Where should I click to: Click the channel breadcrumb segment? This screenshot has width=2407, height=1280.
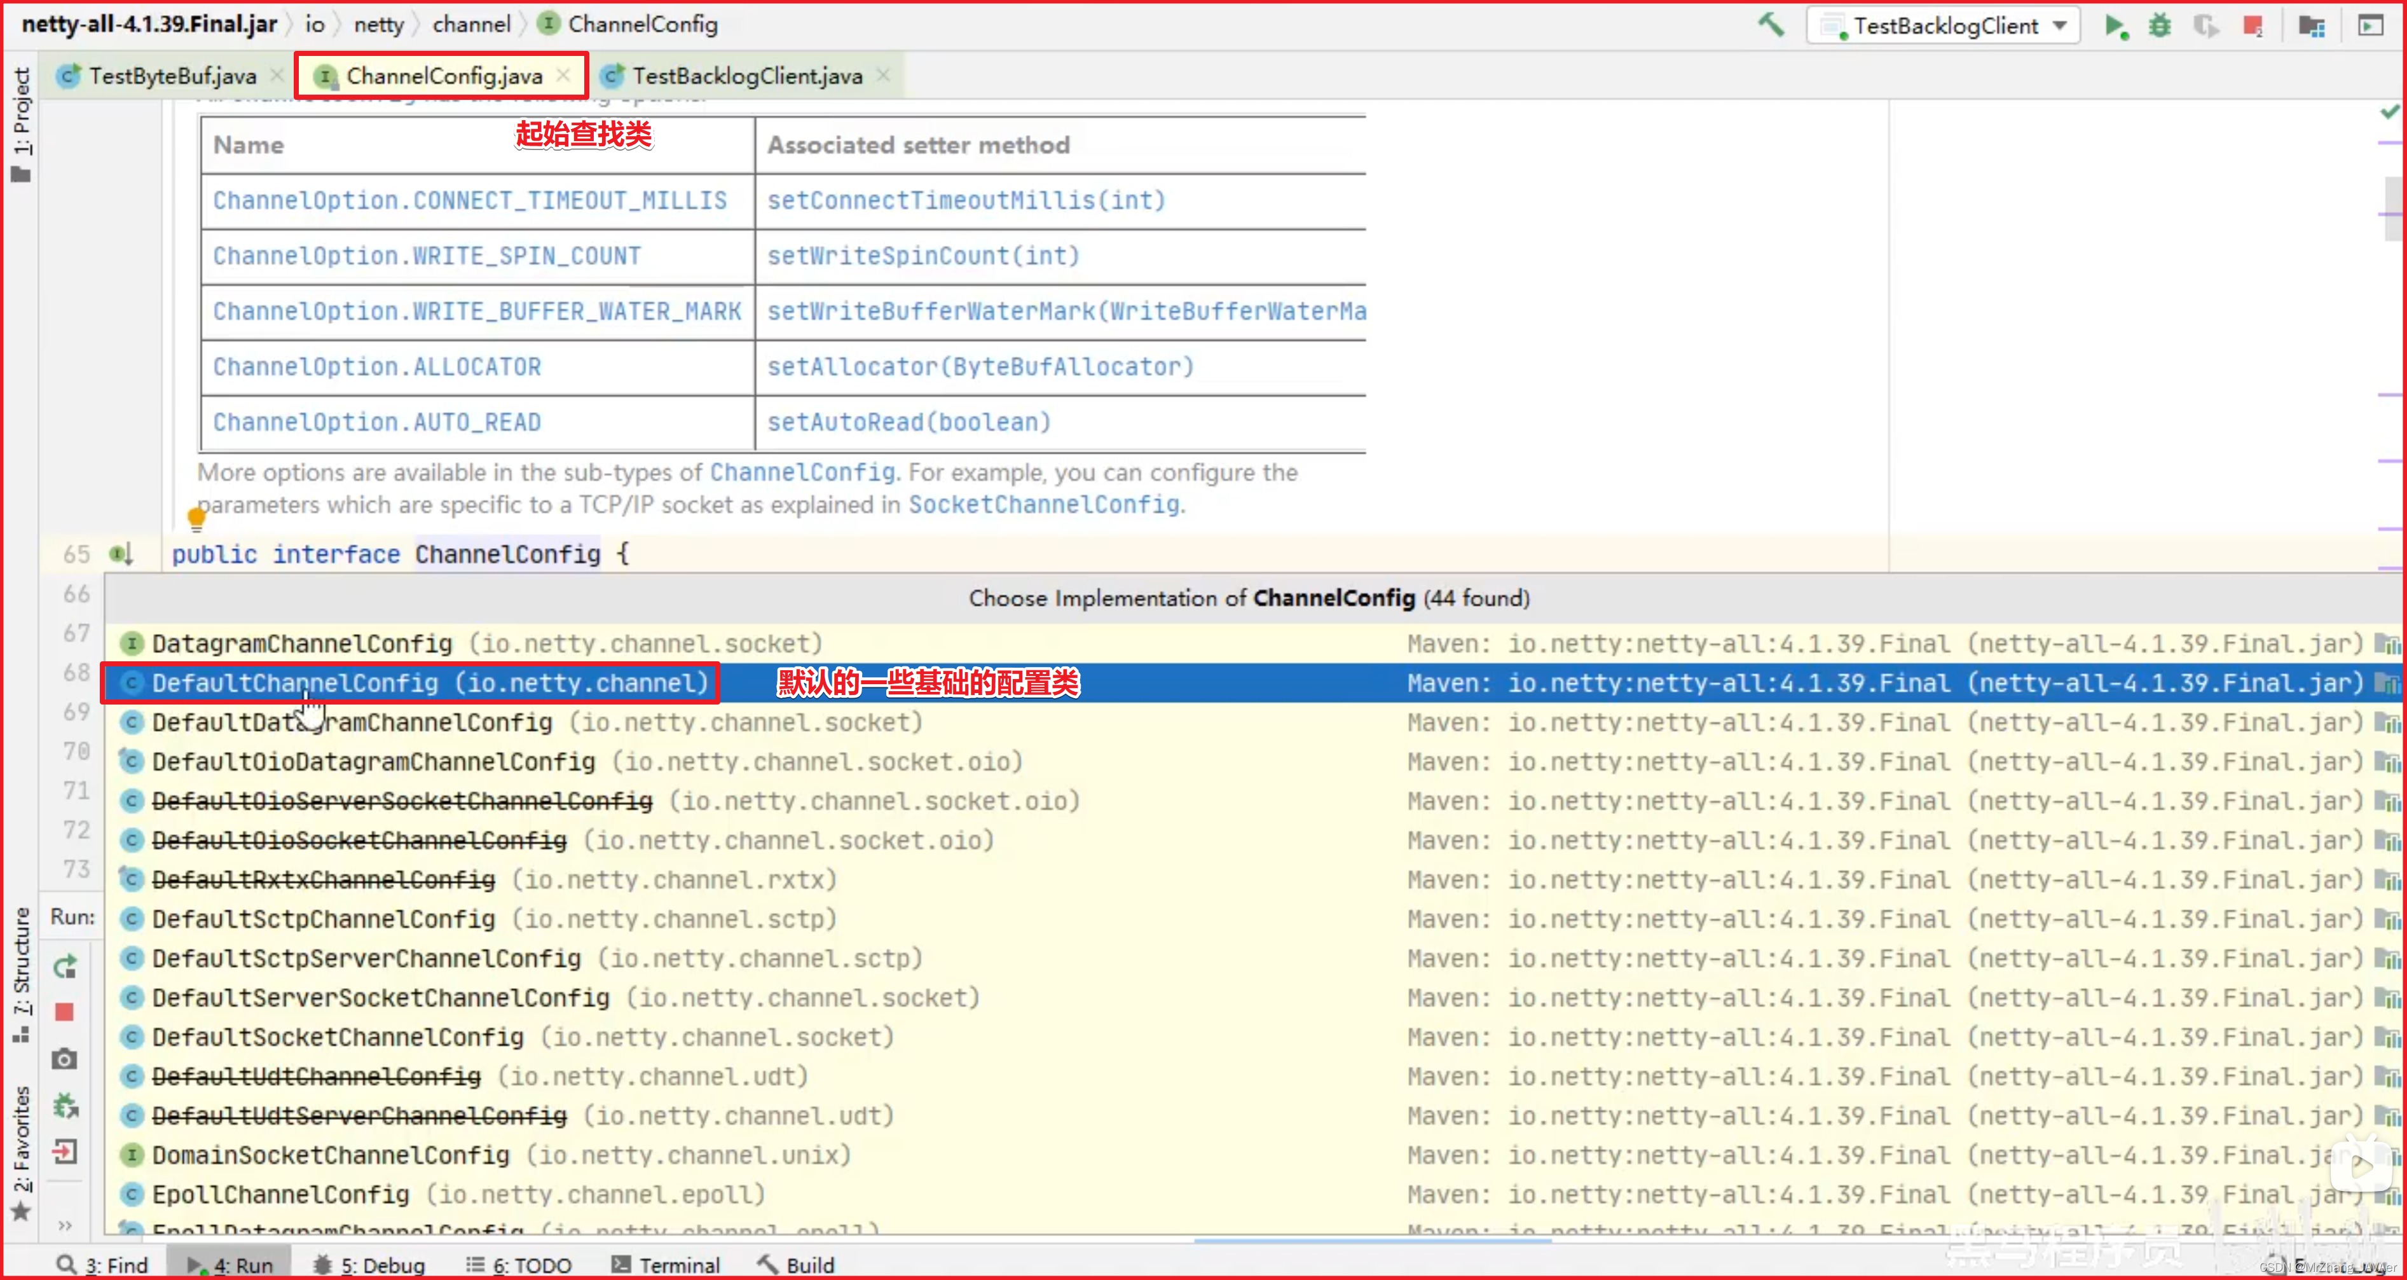click(x=471, y=24)
